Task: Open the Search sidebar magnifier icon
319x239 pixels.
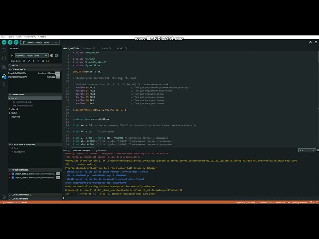Action: click(x=4, y=84)
